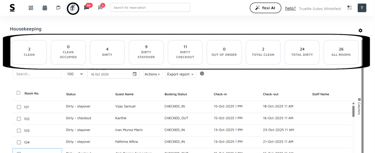This screenshot has width=375, height=153.
Task: Select all rooms with the header checkbox
Action: [19, 93]
